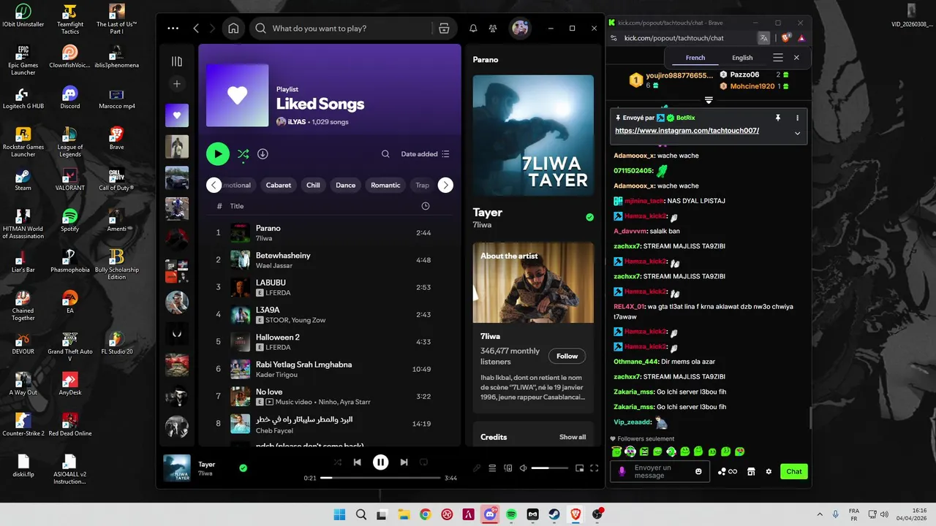
Task: Open Brave Shields lion icon
Action: tap(786, 38)
